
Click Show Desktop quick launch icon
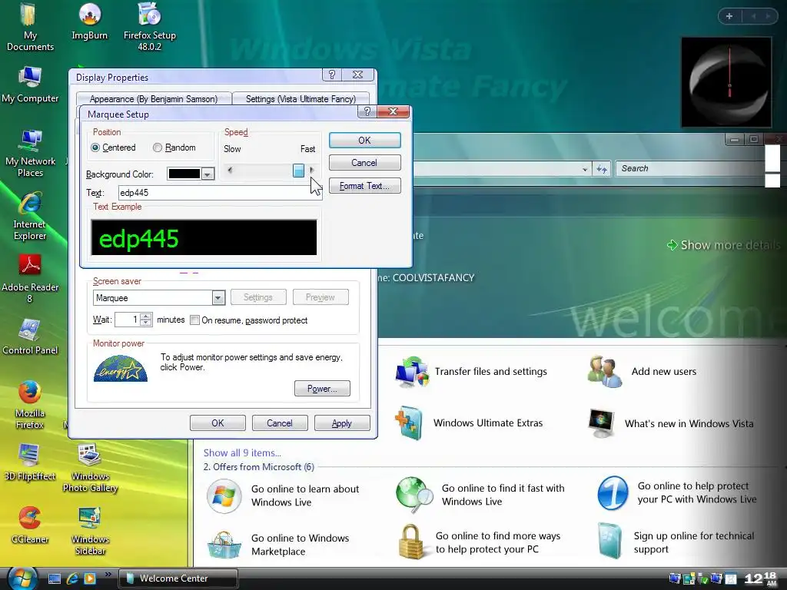point(55,578)
